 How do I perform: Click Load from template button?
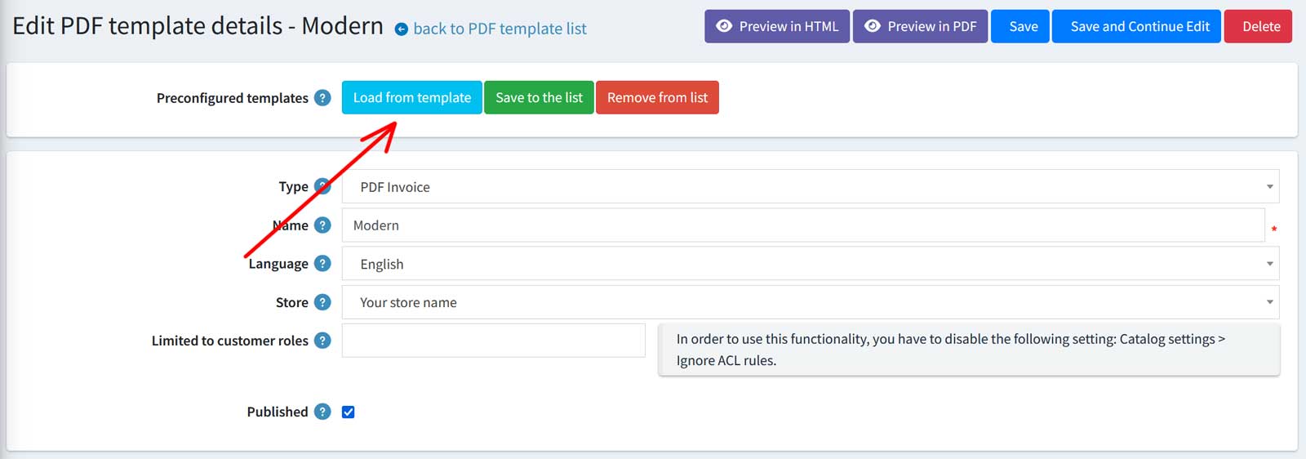[411, 98]
